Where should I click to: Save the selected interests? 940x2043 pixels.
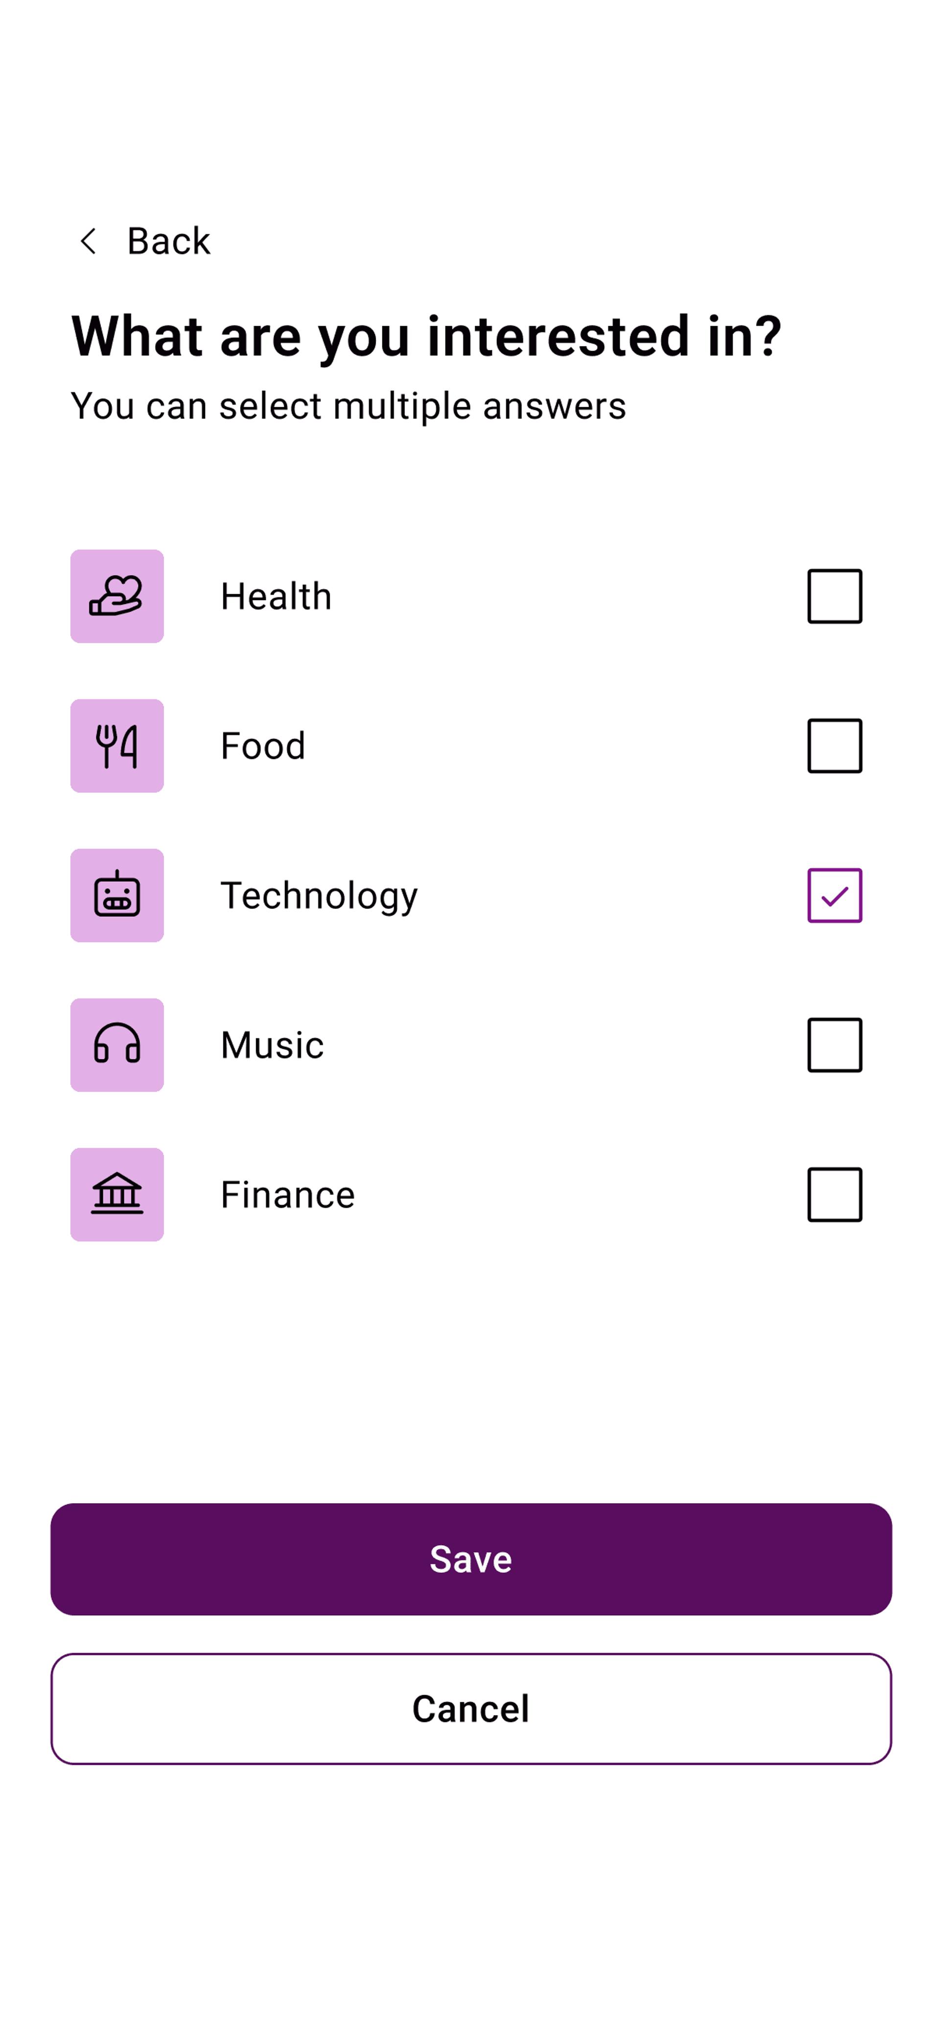click(471, 1558)
